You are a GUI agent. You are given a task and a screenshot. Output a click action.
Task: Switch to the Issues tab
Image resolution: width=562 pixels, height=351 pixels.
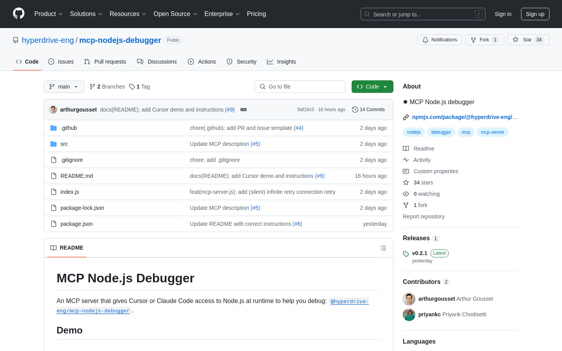point(61,62)
